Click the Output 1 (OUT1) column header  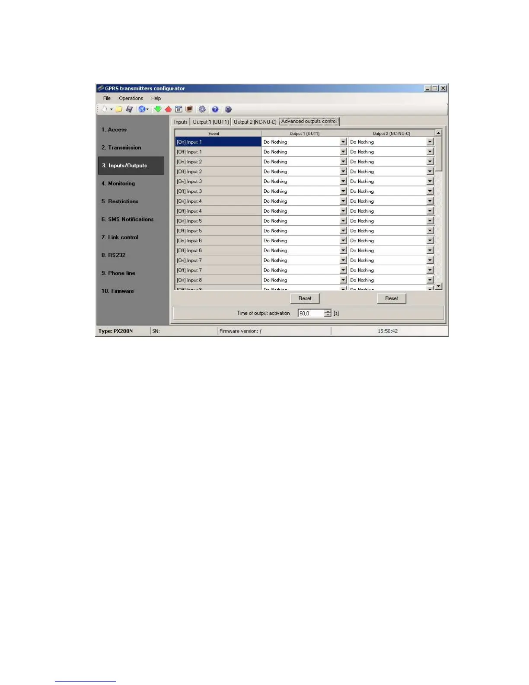point(305,134)
